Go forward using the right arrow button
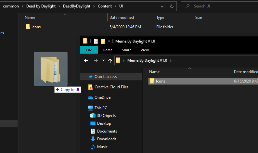The width and height of the screenshot is (258, 153). 96,60
